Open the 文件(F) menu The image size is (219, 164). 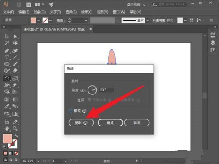(9, 12)
